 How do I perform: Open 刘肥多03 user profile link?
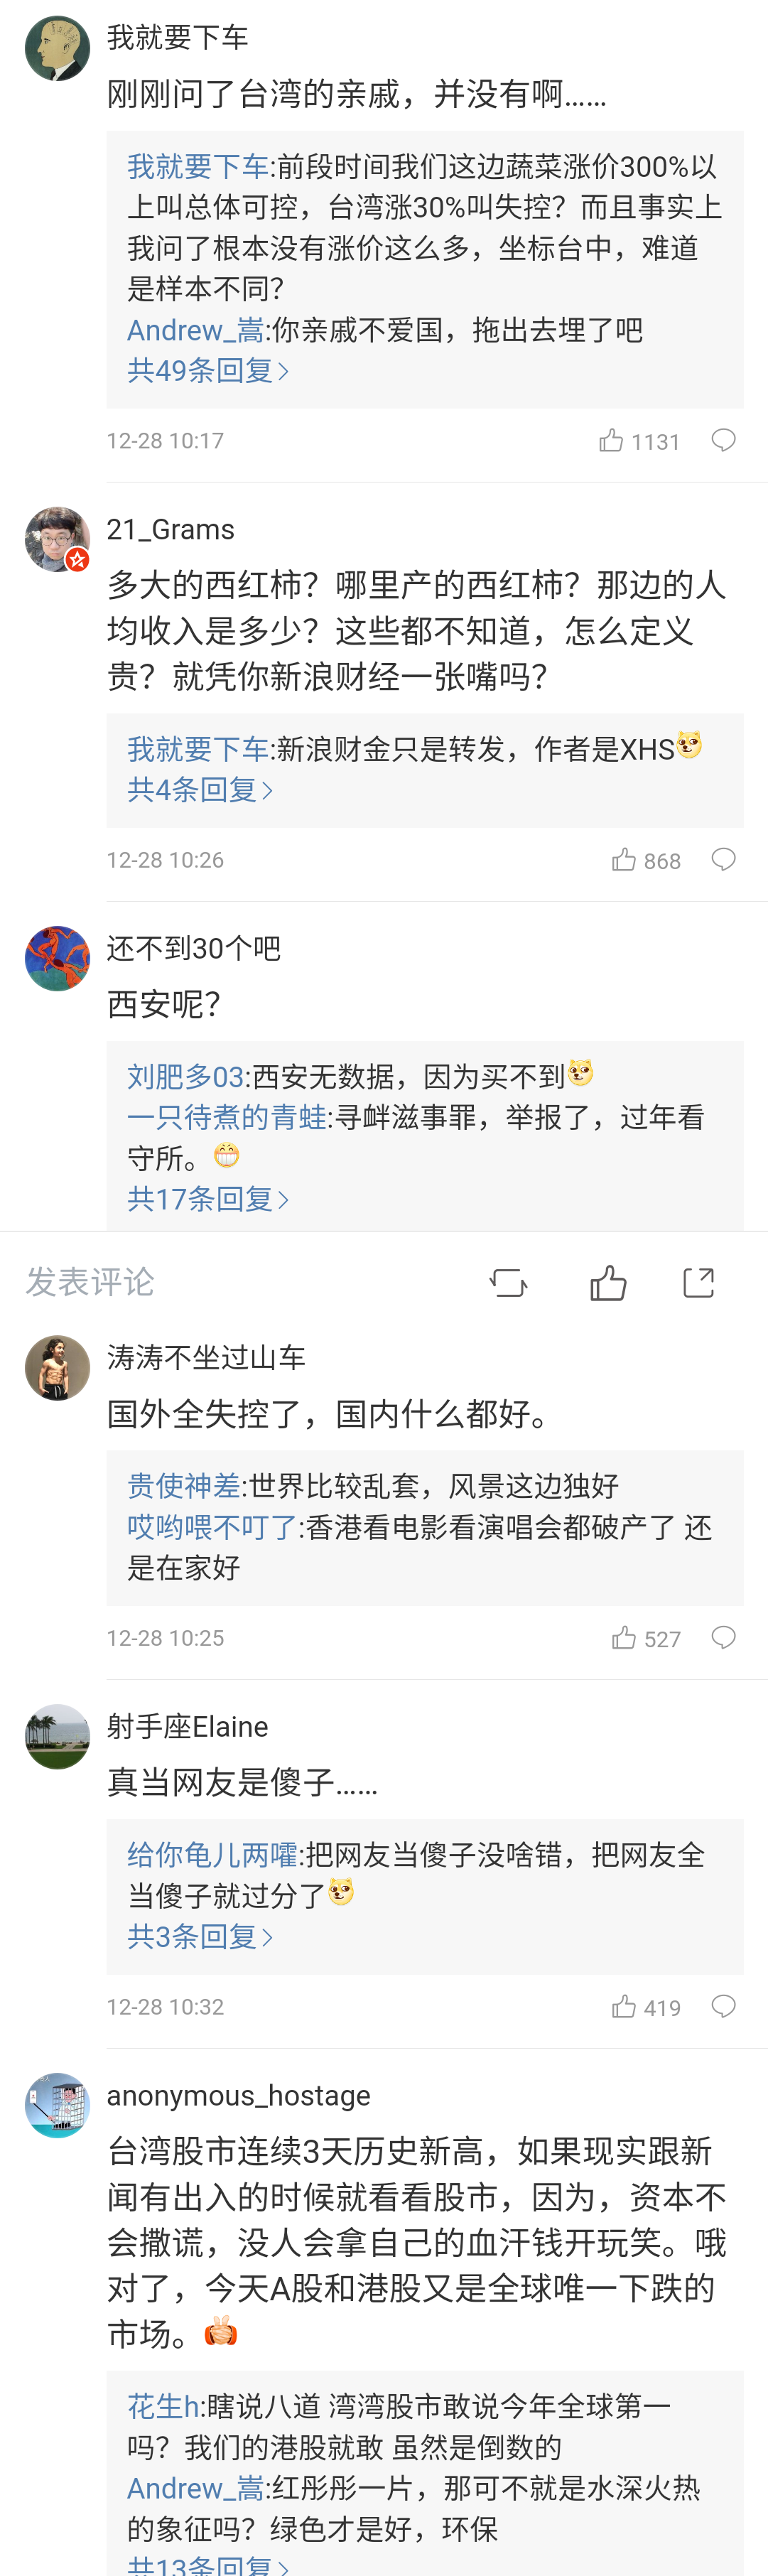pyautogui.click(x=186, y=1077)
